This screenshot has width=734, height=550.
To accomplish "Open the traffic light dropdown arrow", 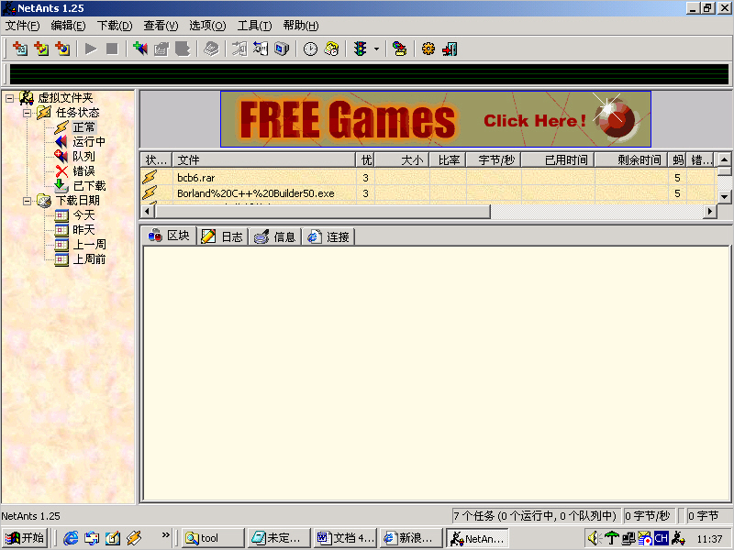I will tap(376, 49).
